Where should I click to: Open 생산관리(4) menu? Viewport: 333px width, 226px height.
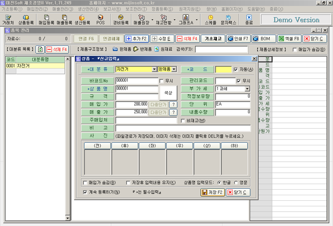click(x=88, y=9)
